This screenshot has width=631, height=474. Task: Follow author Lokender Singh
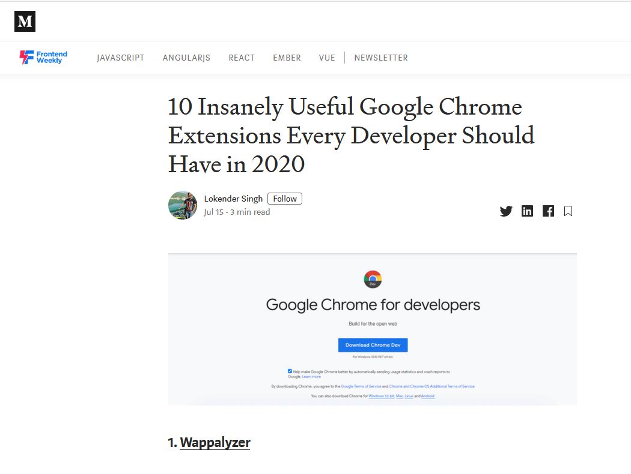click(285, 199)
